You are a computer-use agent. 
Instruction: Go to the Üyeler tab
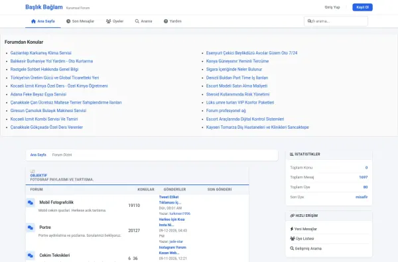[x=115, y=21]
